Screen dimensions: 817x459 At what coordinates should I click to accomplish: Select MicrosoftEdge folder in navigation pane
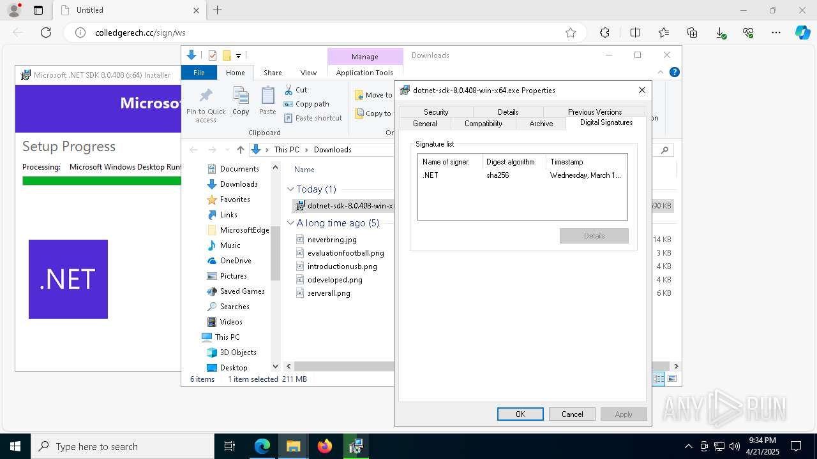click(238, 230)
